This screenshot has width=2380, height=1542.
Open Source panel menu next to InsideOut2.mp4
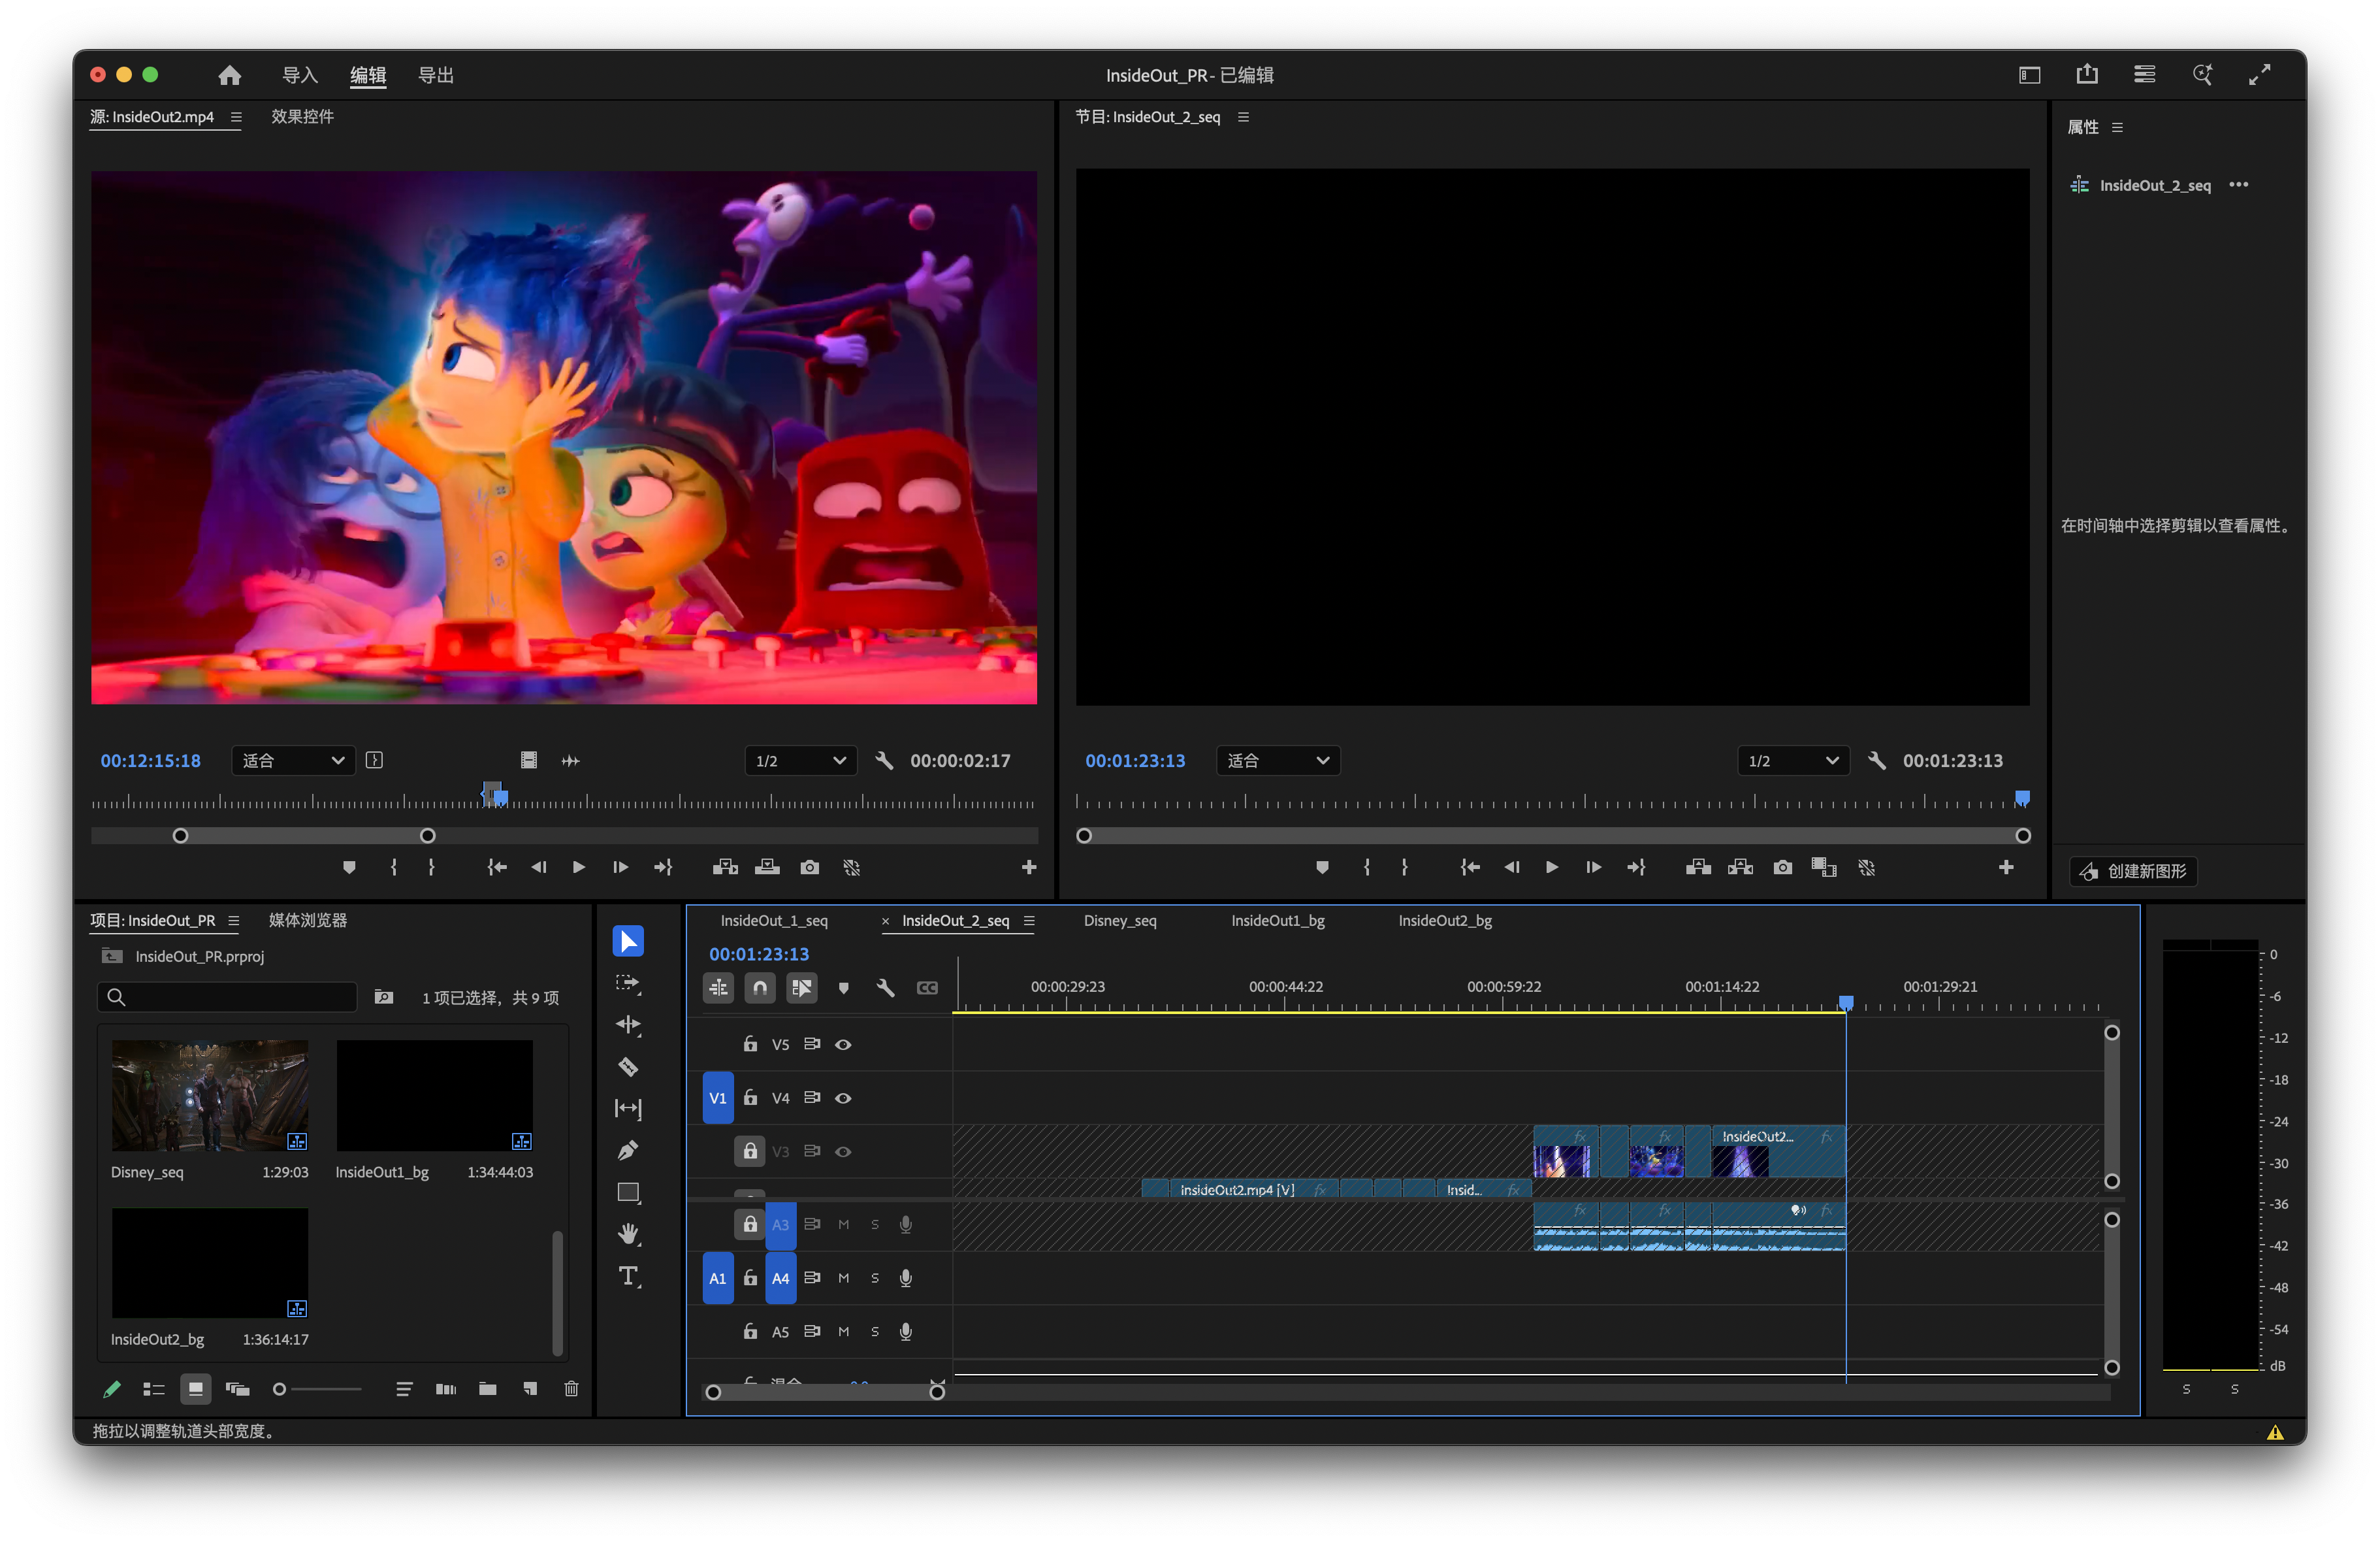tap(236, 117)
